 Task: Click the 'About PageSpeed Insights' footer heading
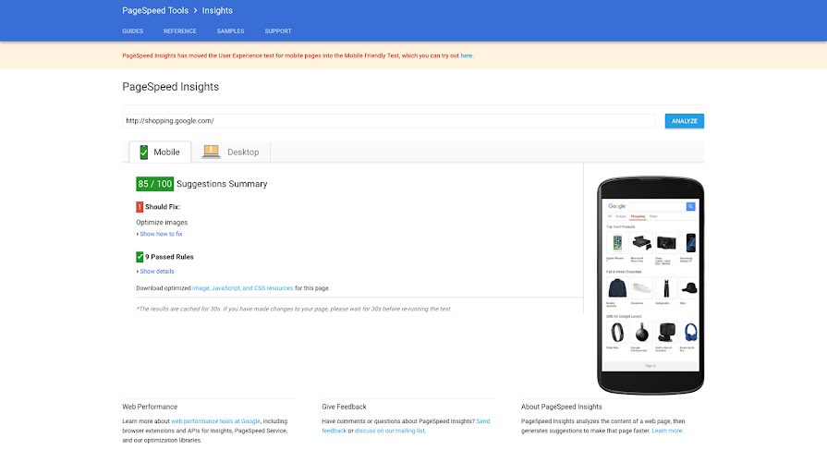[561, 407]
